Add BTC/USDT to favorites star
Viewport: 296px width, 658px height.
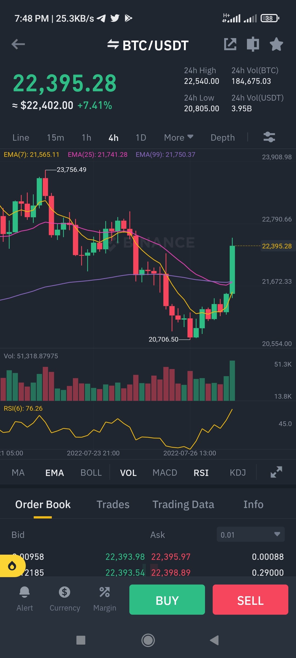276,44
